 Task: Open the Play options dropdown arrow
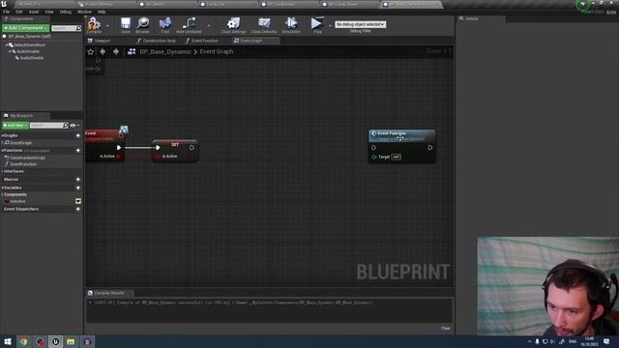point(330,26)
